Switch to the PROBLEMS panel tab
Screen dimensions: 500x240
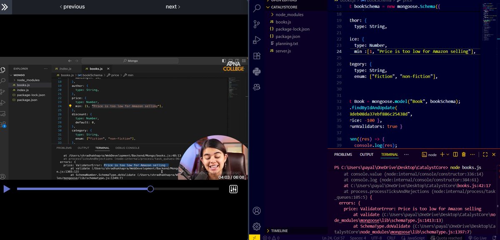343,155
